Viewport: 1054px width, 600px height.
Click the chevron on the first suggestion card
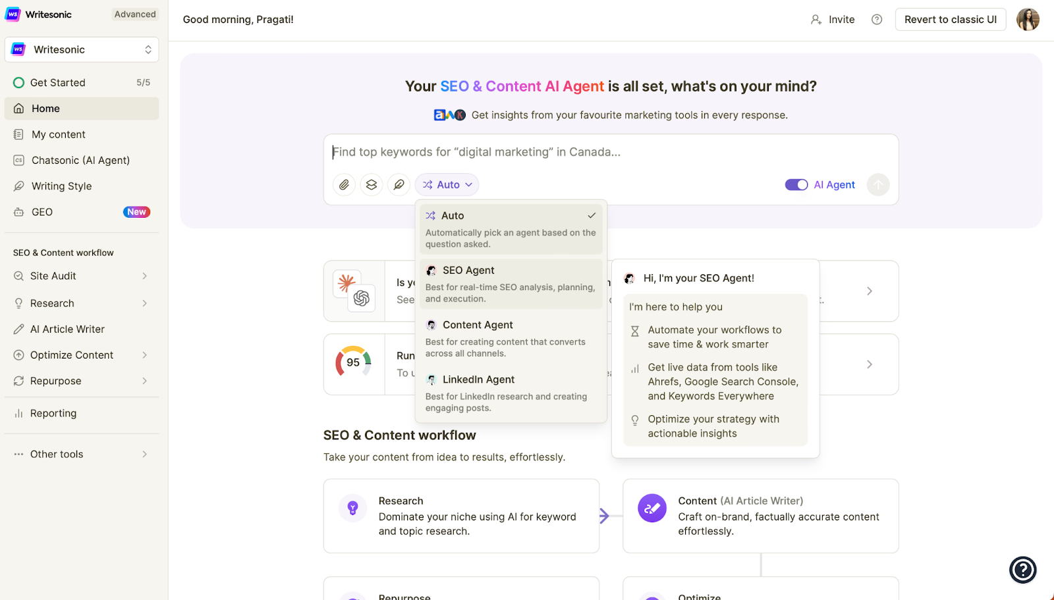[870, 291]
